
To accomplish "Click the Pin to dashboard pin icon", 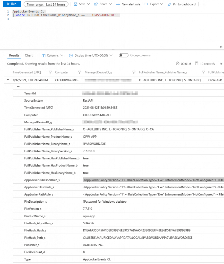I will [169, 4].
